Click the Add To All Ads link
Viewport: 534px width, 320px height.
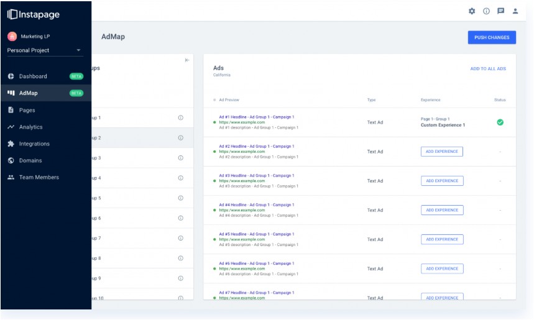pos(488,69)
